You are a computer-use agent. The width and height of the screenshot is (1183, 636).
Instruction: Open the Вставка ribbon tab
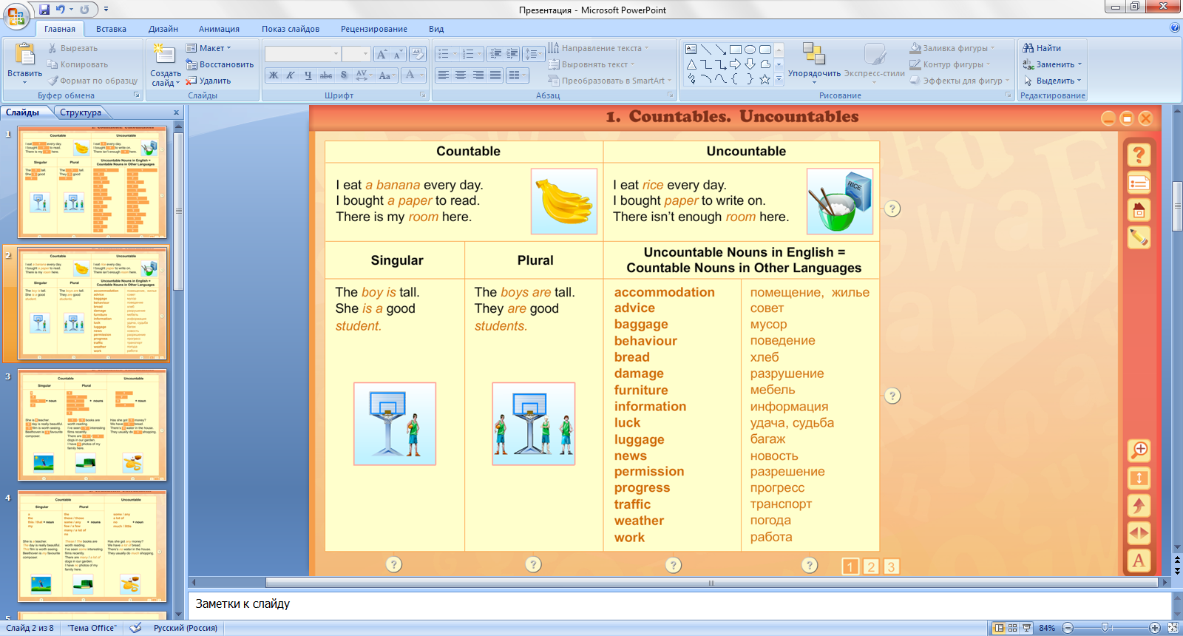point(111,29)
